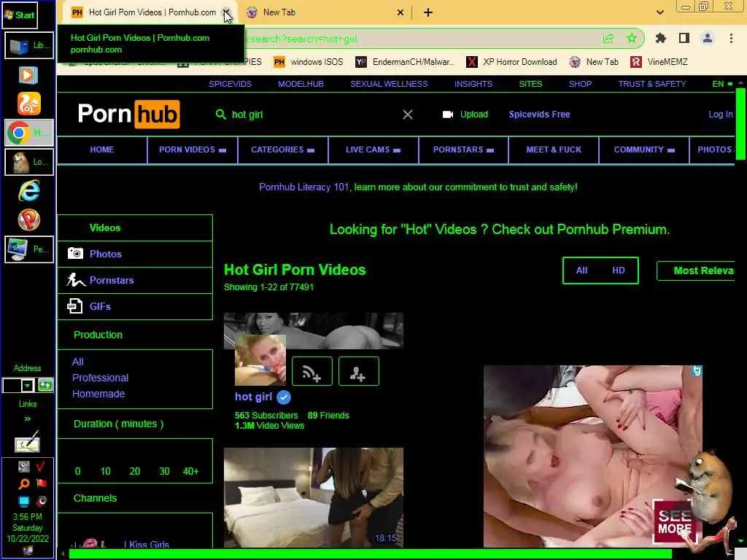This screenshot has height=560, width=747.
Task: Set duration slider to 40+ minutes
Action: 190,471
